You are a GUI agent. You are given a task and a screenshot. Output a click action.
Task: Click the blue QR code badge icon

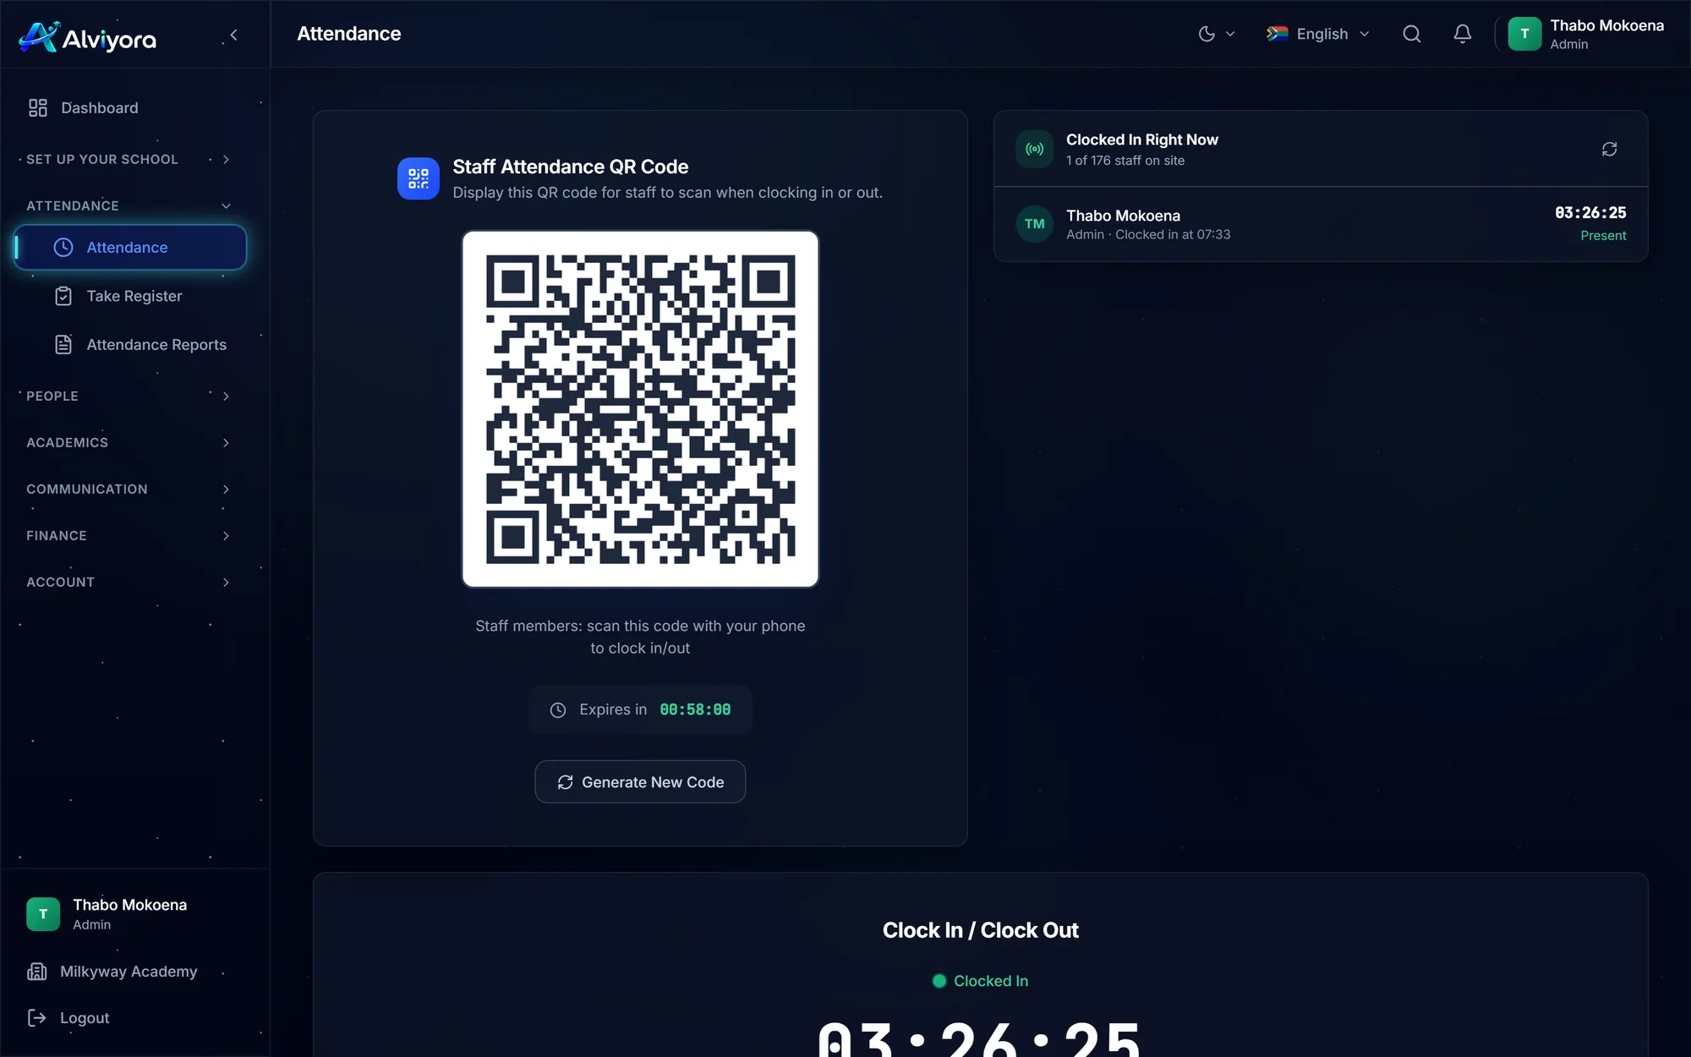(419, 178)
